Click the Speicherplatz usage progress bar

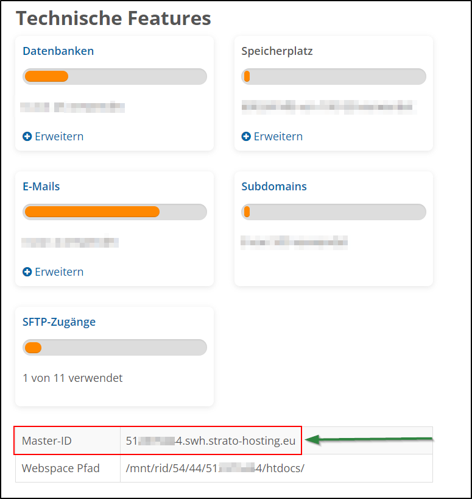point(334,76)
